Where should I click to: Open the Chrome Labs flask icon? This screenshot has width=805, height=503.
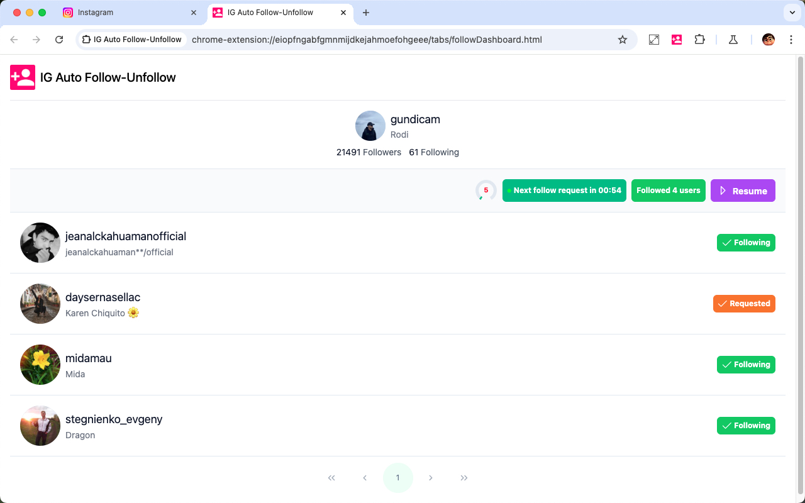click(x=733, y=40)
